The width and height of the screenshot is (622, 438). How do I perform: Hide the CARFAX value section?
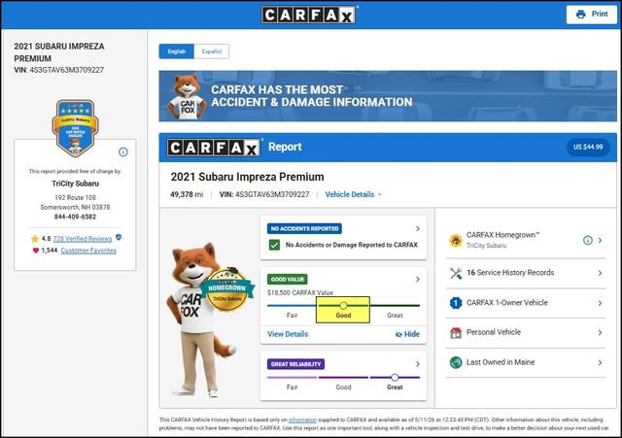407,334
